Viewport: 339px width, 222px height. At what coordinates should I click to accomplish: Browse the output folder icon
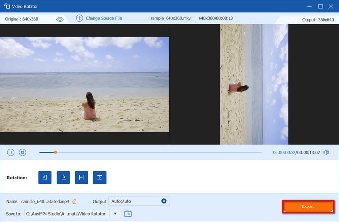click(x=128, y=214)
